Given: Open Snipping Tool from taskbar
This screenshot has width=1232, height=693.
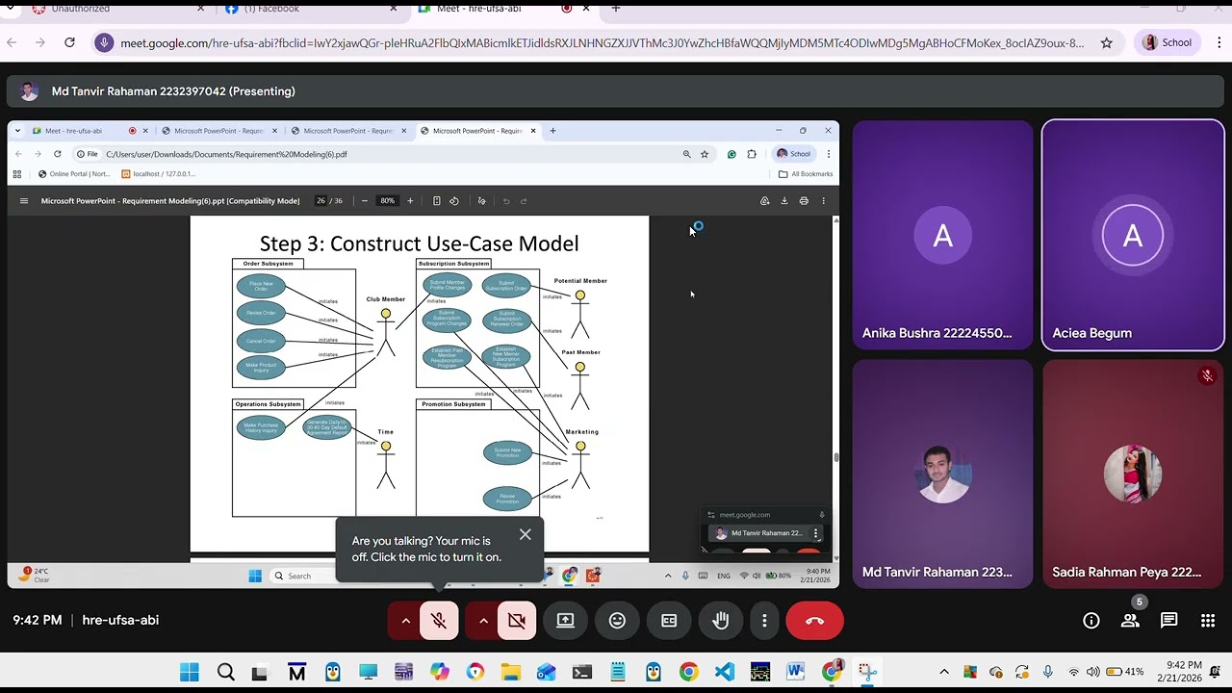Looking at the screenshot, I should click(866, 672).
